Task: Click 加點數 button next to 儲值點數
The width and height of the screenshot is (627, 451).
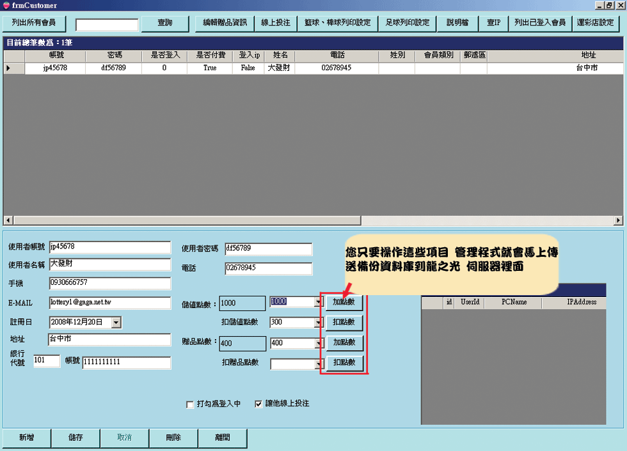Action: (344, 302)
